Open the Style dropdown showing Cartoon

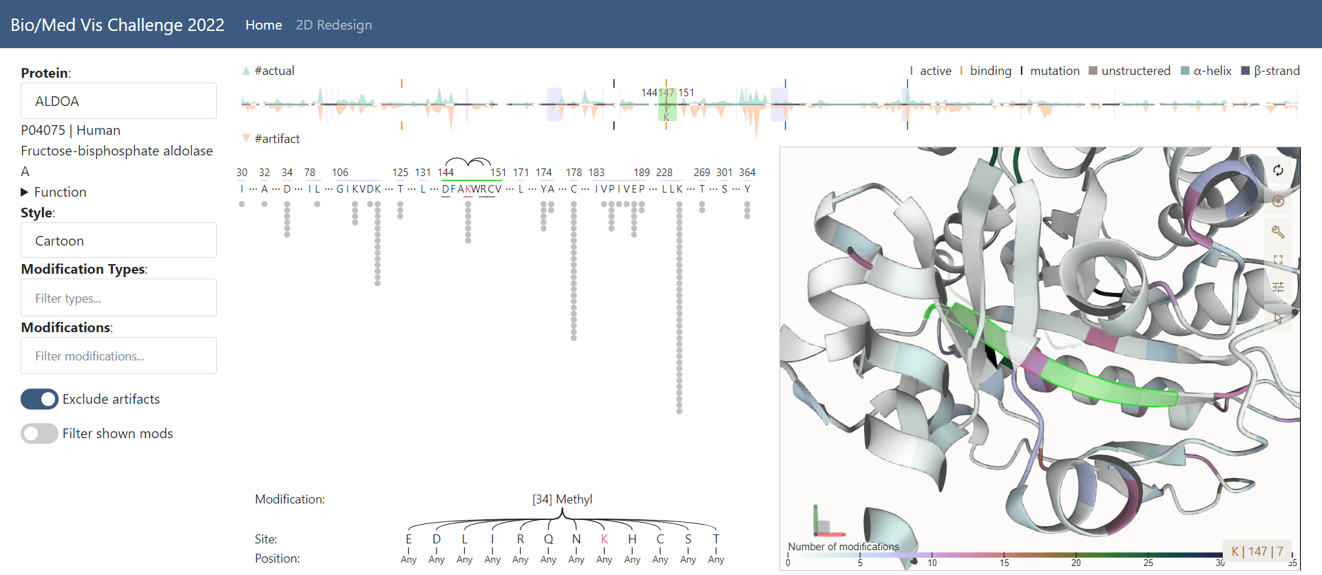click(x=118, y=241)
